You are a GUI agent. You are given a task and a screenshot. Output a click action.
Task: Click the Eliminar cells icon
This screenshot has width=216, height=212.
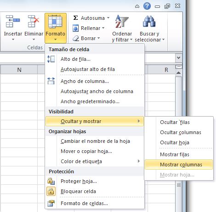(34, 21)
